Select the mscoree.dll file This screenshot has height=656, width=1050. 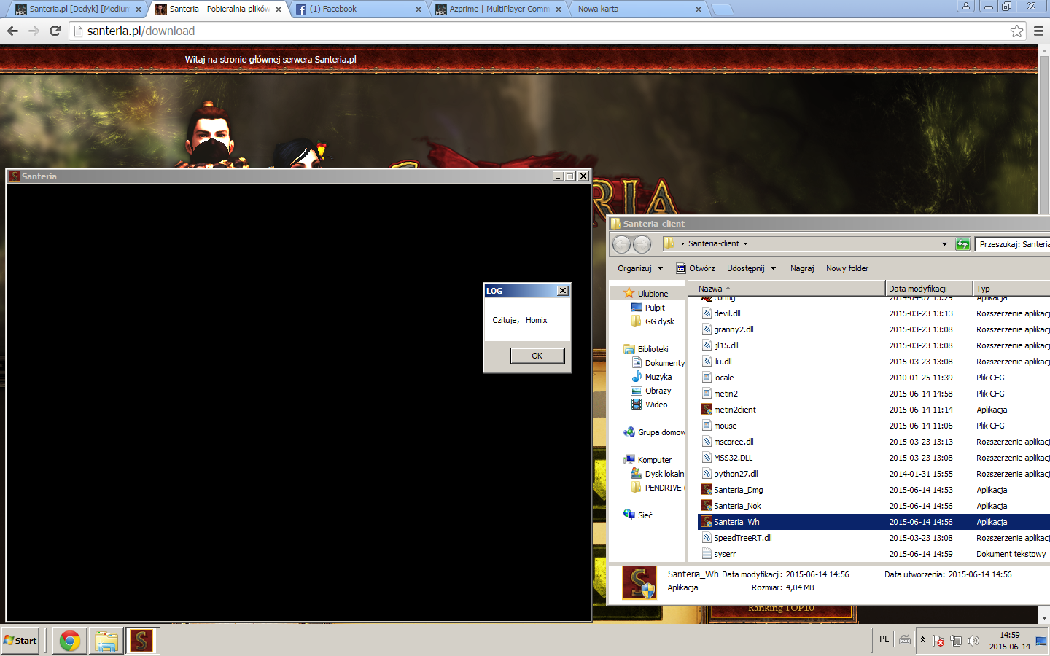[x=734, y=442]
